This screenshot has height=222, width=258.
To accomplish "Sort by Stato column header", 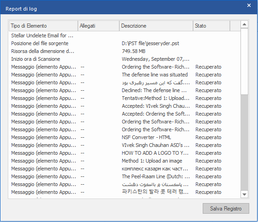I will click(211, 26).
